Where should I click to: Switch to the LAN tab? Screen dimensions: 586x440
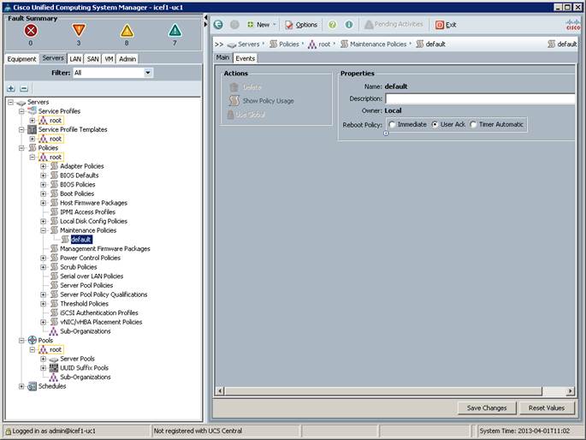pos(75,59)
